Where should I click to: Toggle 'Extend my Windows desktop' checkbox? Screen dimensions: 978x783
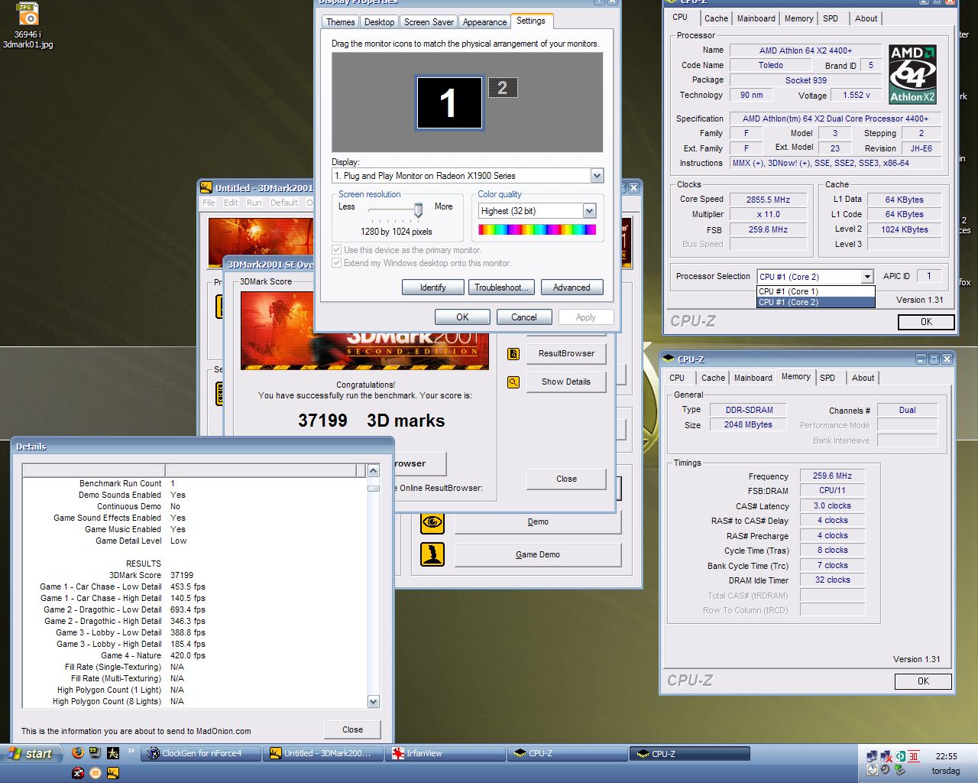coord(337,263)
